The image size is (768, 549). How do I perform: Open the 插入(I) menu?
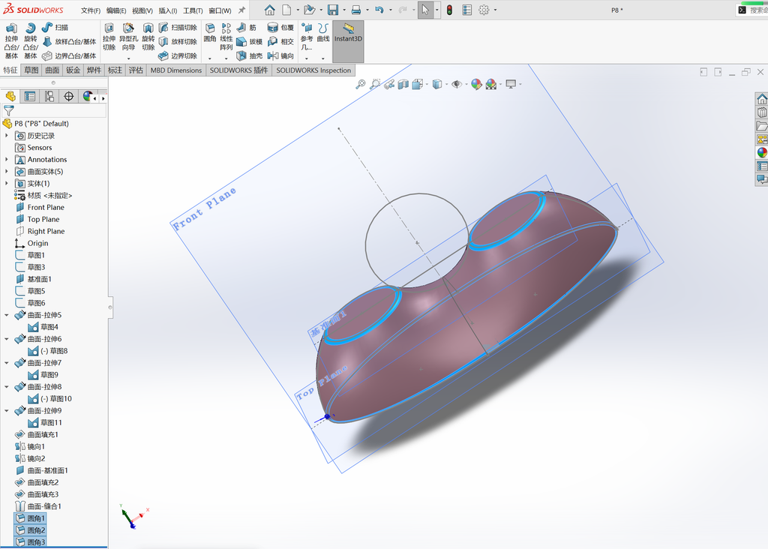pyautogui.click(x=167, y=10)
